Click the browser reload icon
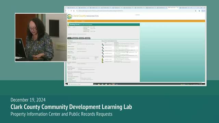This screenshot has height=123, width=219. pyautogui.click(x=71, y=11)
